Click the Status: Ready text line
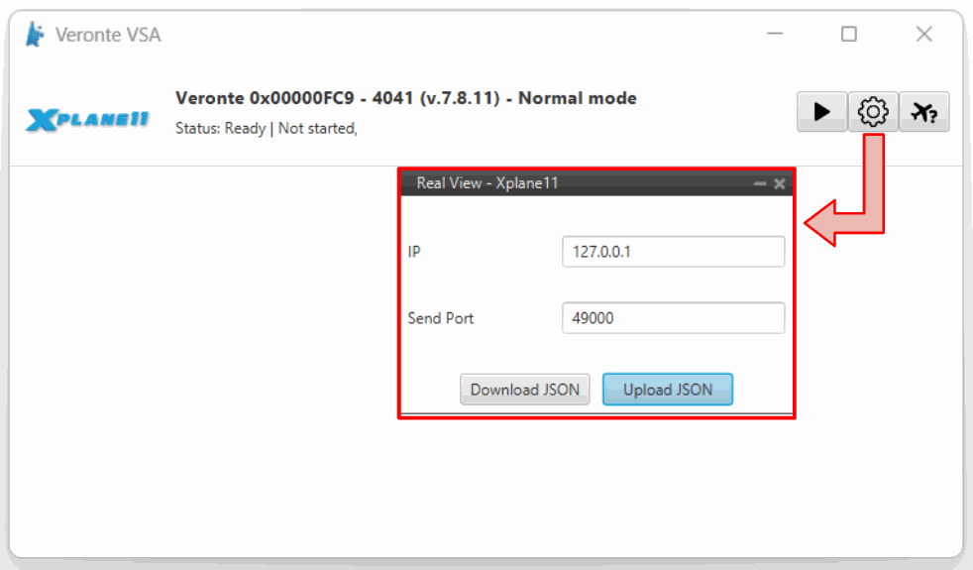Viewport: 973px width, 570px height. click(266, 128)
